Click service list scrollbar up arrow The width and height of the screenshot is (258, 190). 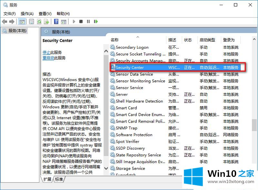pos(254,39)
